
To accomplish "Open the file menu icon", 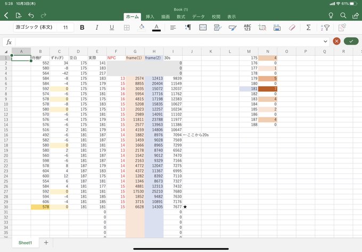I will click(19, 15).
